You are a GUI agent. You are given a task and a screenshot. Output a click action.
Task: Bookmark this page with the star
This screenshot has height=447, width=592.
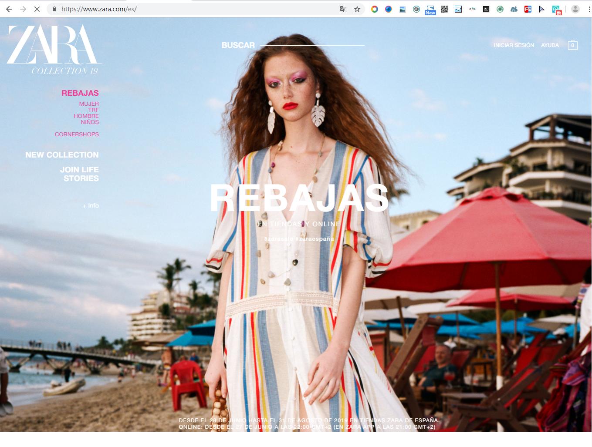coord(357,9)
